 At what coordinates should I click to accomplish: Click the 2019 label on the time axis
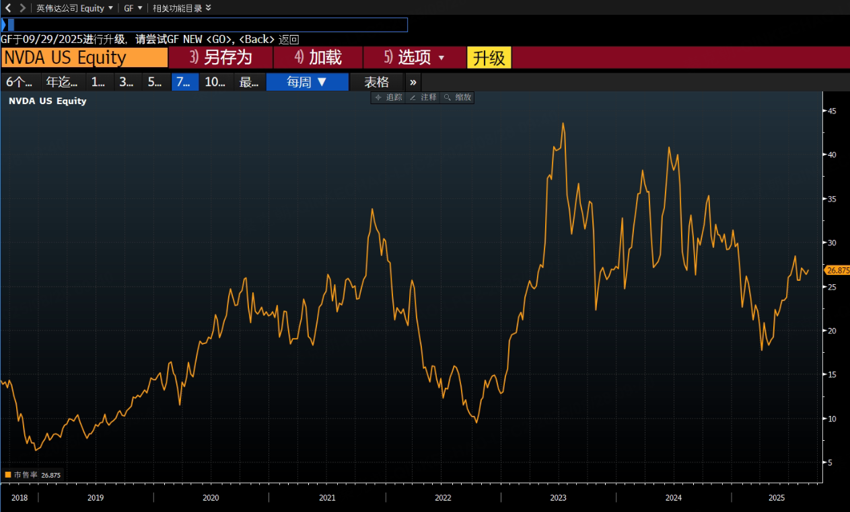[x=96, y=498]
